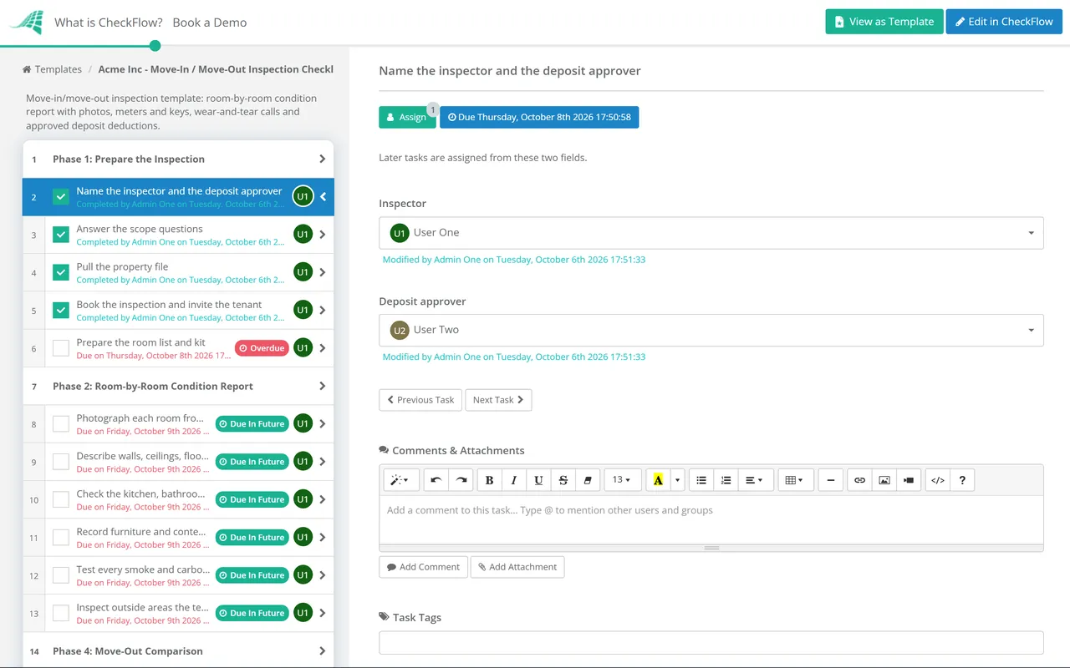
Task: Clear font formatting with eraser icon
Action: [x=588, y=480]
